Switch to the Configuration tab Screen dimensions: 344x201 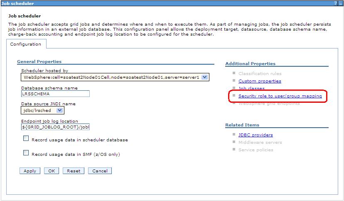(25, 44)
